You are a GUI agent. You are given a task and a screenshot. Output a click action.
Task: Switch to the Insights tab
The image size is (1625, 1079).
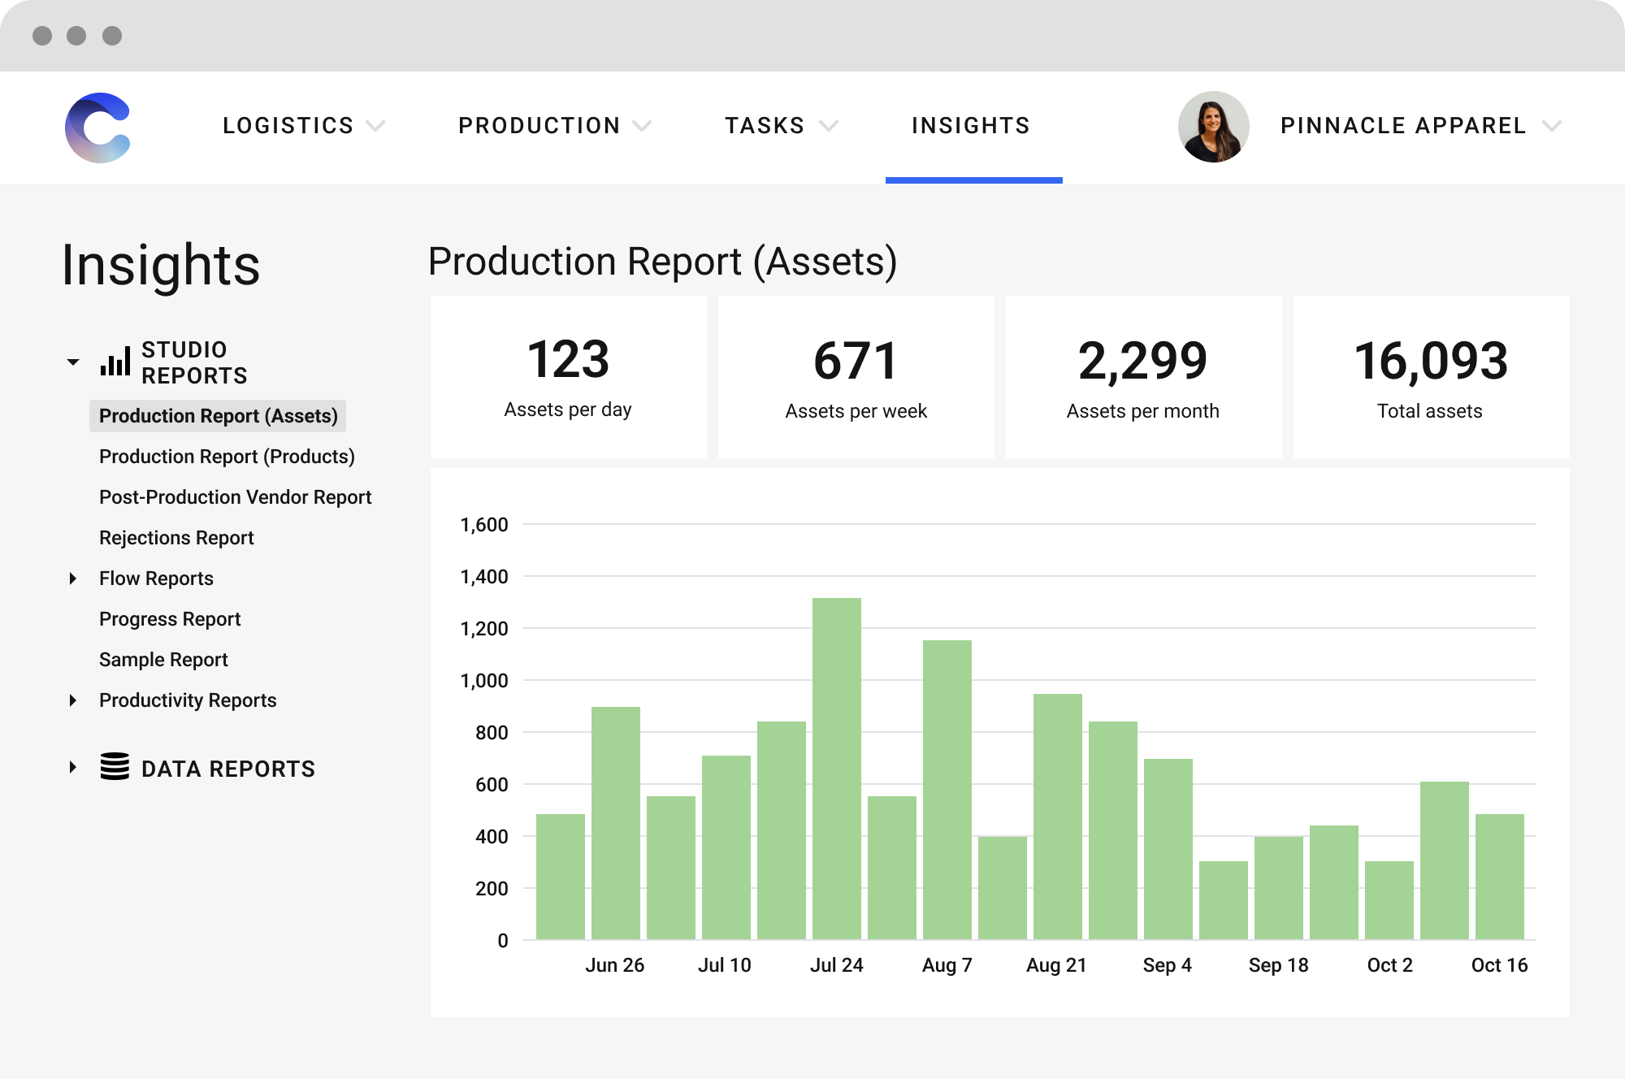click(972, 126)
